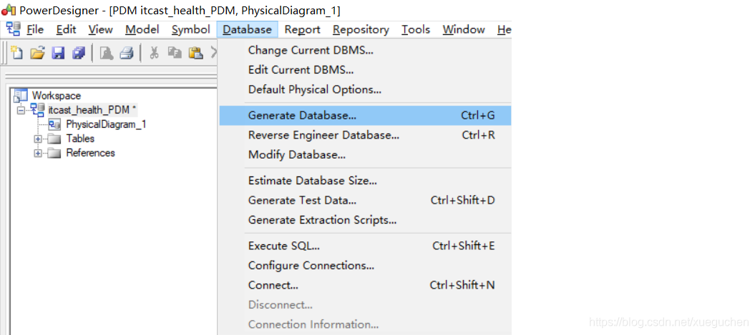The image size is (755, 335).
Task: Click the New model toolbar icon
Action: [17, 52]
